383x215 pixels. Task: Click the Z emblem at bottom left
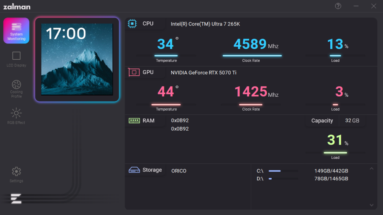click(16, 199)
